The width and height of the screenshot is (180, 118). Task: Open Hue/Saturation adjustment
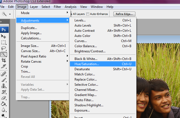[103, 64]
